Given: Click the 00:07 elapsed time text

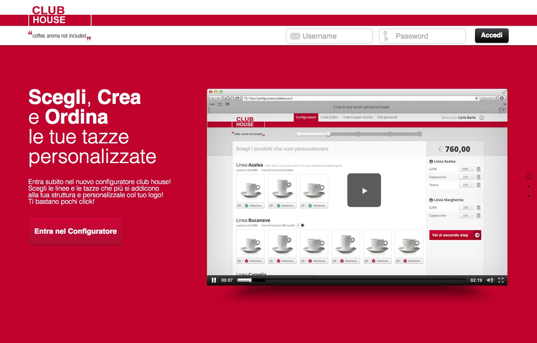Looking at the screenshot, I should (x=227, y=280).
